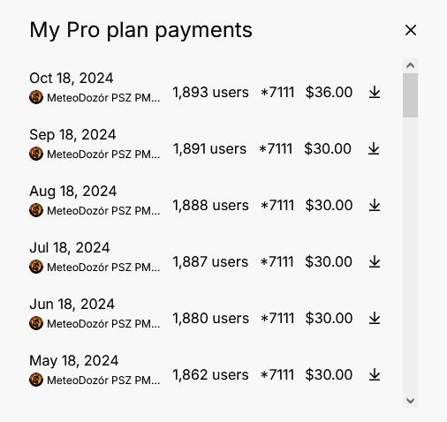Click the payments list scrollbar thumb

coord(410,95)
